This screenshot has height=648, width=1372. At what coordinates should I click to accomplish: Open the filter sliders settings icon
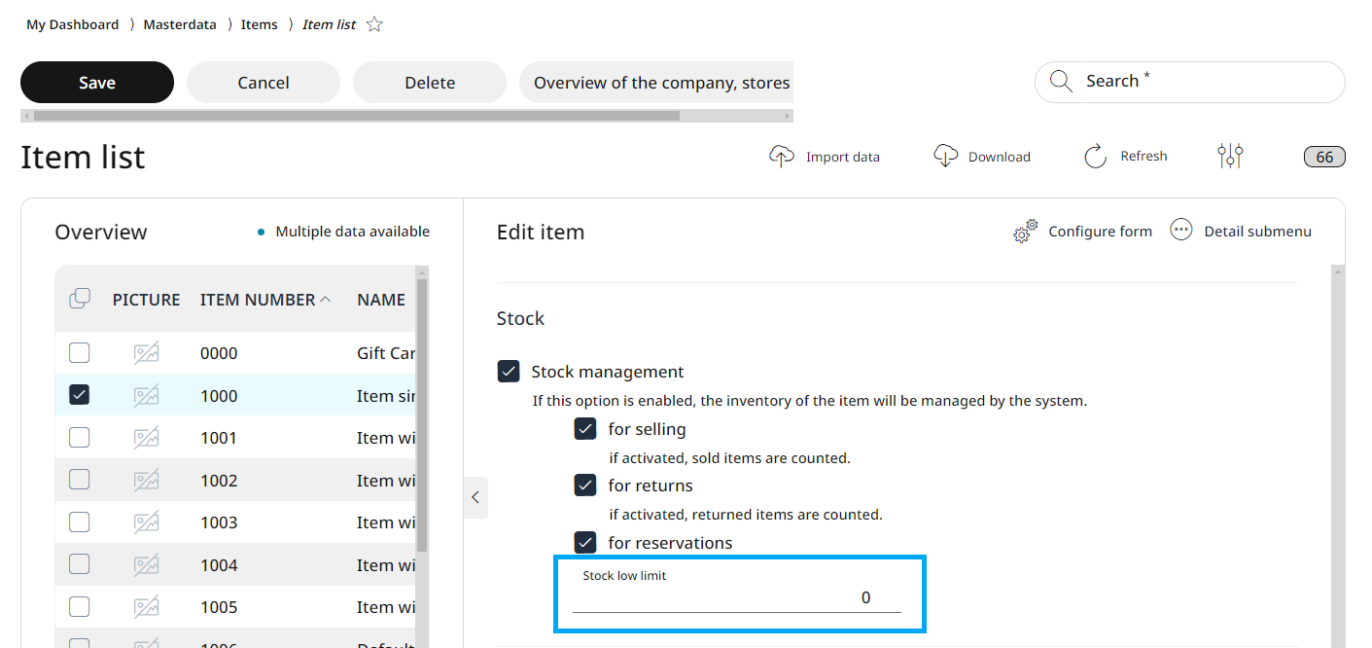click(1230, 156)
